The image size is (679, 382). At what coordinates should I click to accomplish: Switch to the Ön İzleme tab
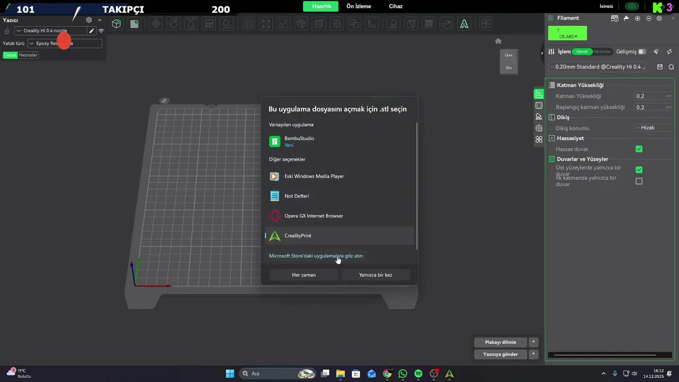tap(359, 6)
